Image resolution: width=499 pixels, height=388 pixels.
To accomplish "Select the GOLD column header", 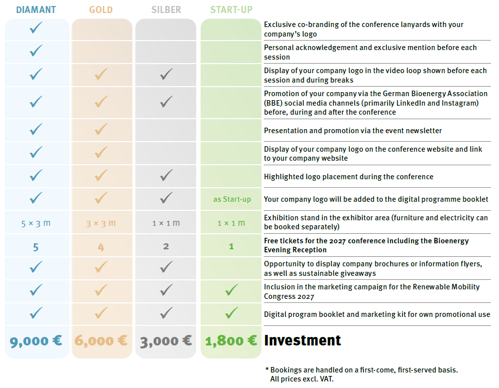I will 101,10.
